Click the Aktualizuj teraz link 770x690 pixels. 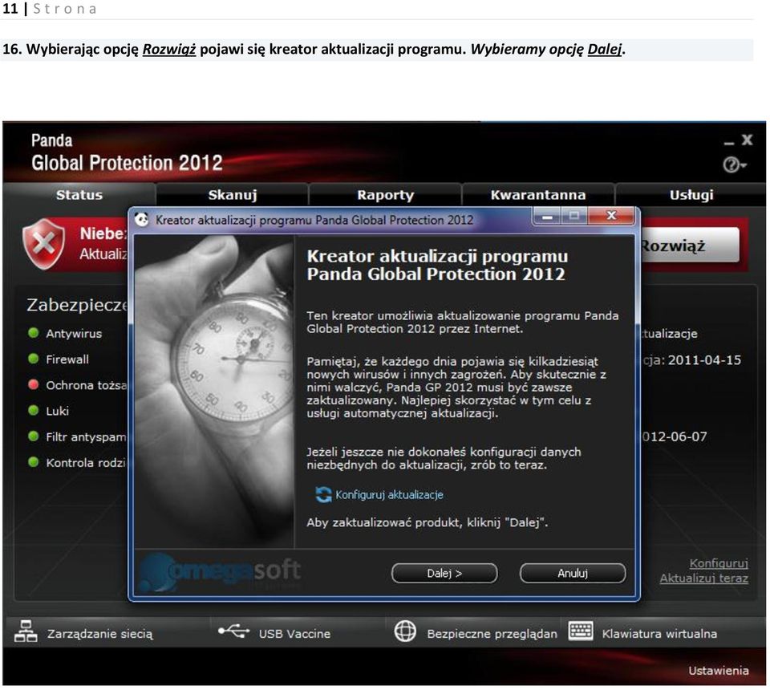704,578
